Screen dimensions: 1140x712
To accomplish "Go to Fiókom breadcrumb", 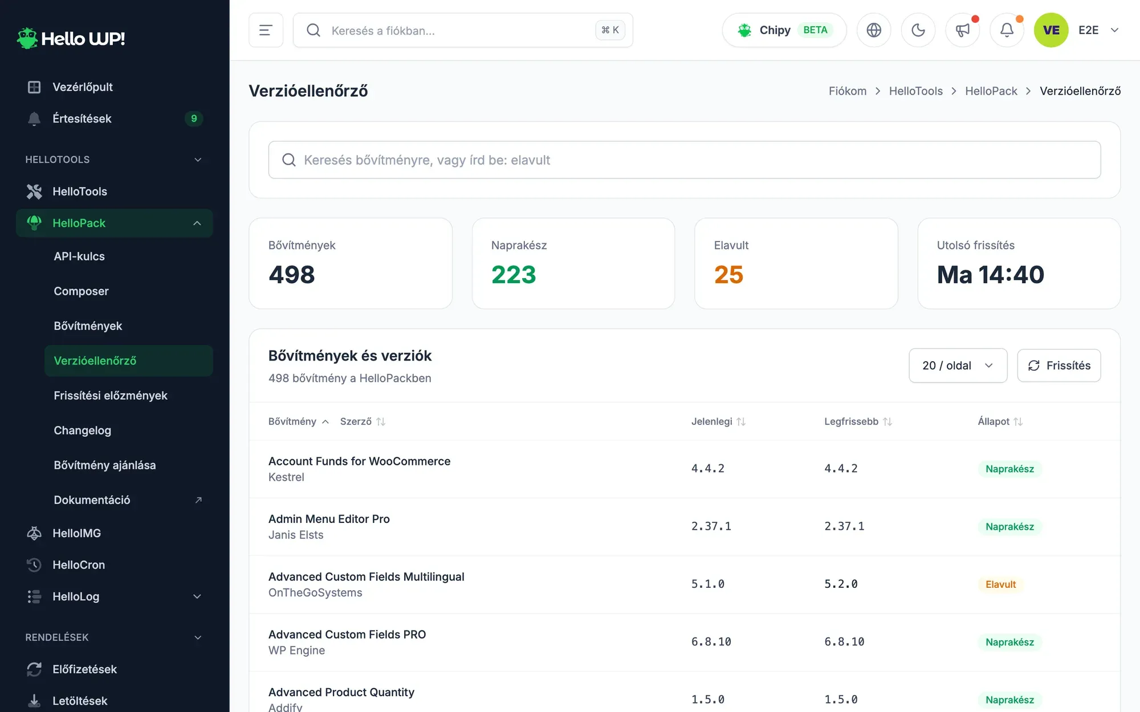I will click(x=847, y=91).
